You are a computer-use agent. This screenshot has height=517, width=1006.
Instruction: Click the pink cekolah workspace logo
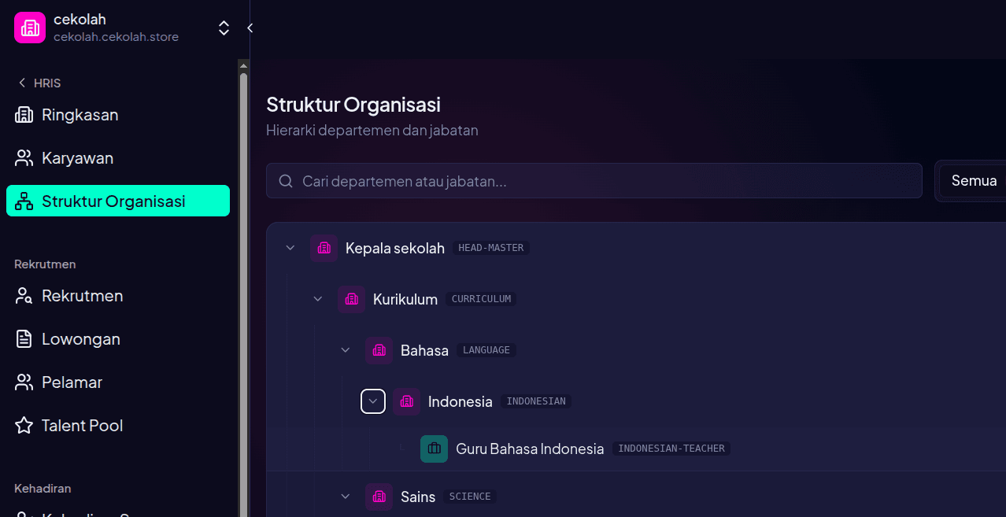coord(29,27)
